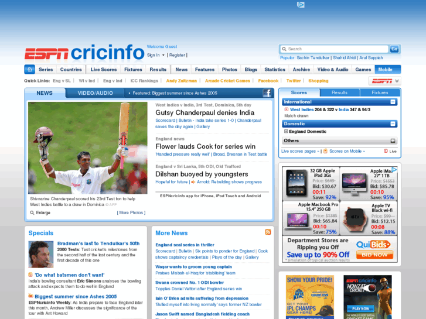Expand the England Domestic tree item
The width and height of the screenshot is (426, 319).
point(286,131)
